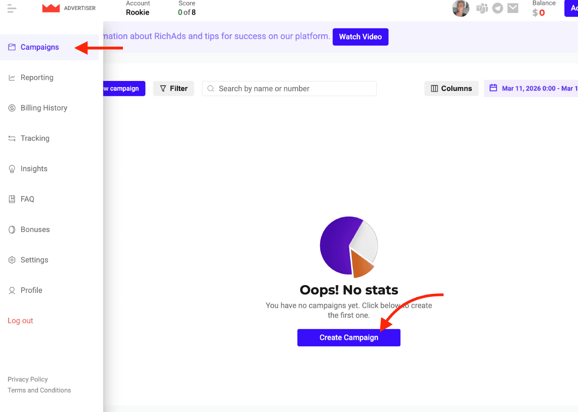Click the Settings gear icon
Viewport: 578px width, 412px height.
(x=12, y=260)
